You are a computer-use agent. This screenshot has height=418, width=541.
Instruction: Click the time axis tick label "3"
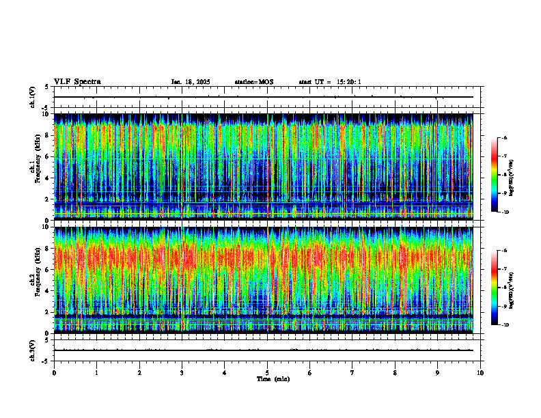tap(182, 373)
